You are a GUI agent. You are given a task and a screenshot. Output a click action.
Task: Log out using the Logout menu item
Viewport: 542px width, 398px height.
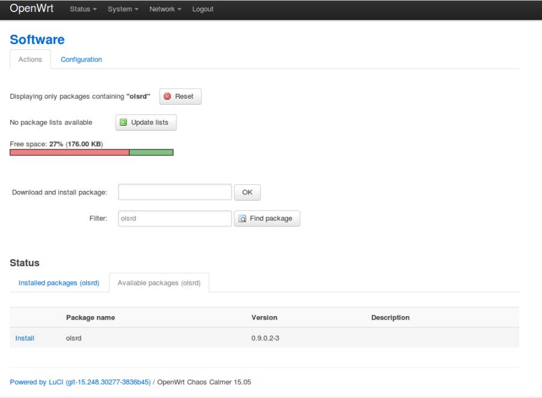coord(203,9)
